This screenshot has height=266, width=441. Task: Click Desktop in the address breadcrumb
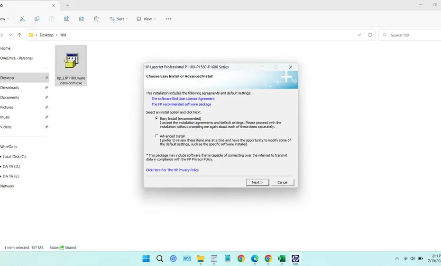point(46,35)
